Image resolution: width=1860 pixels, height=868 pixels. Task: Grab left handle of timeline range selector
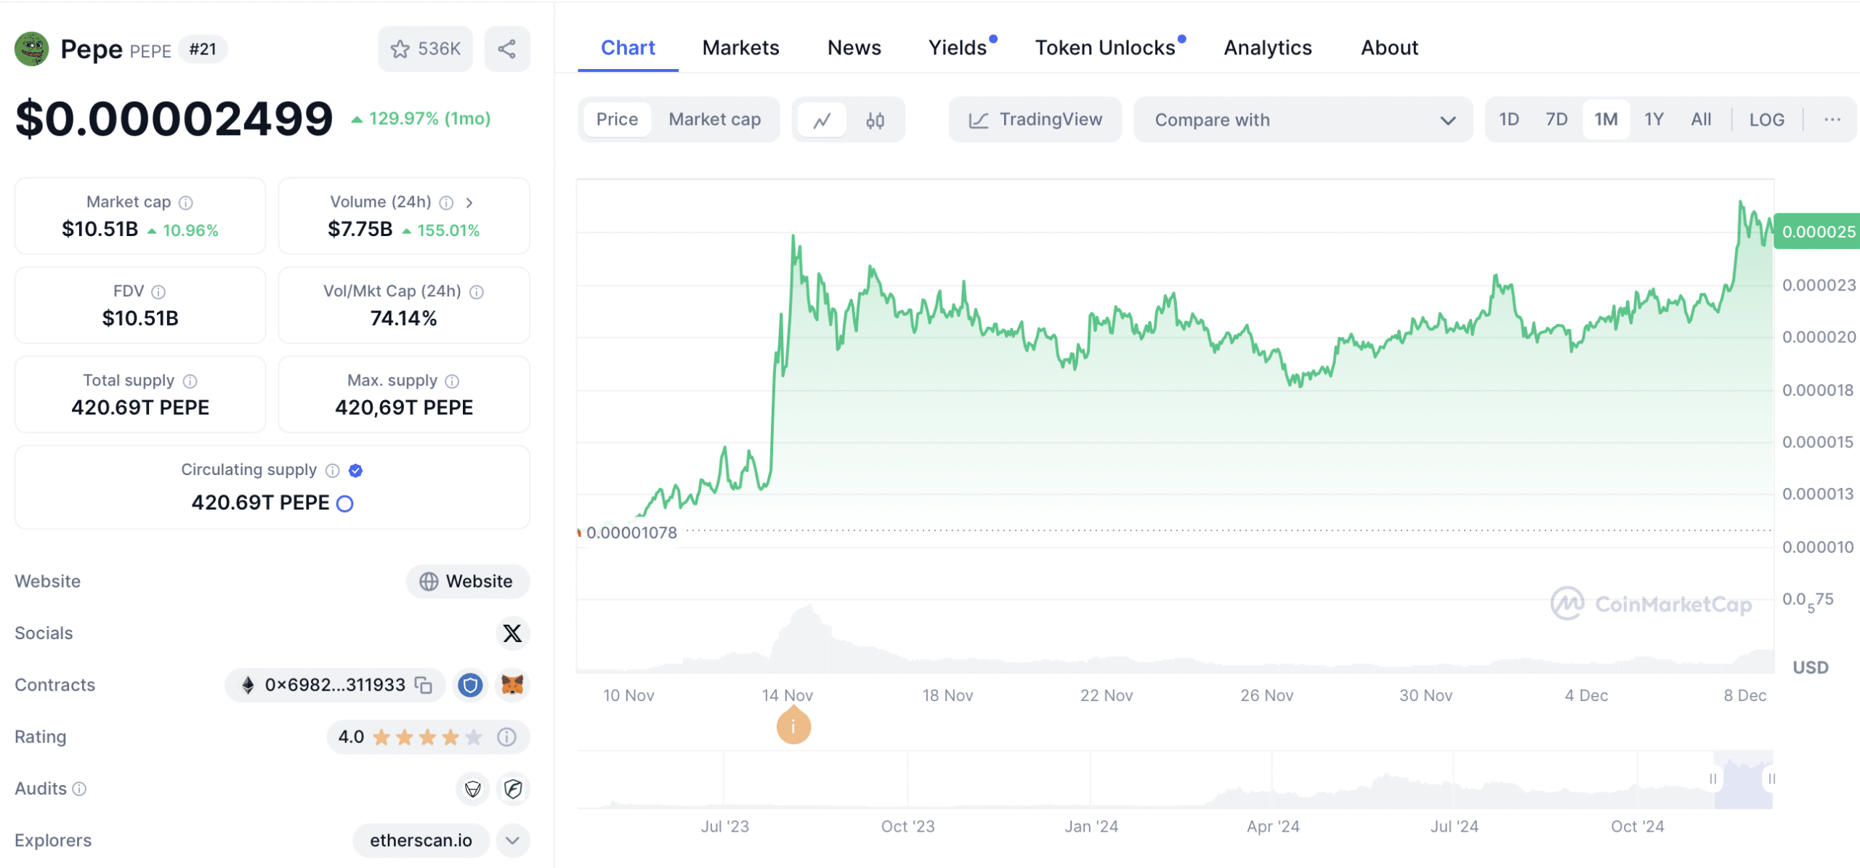click(1713, 779)
